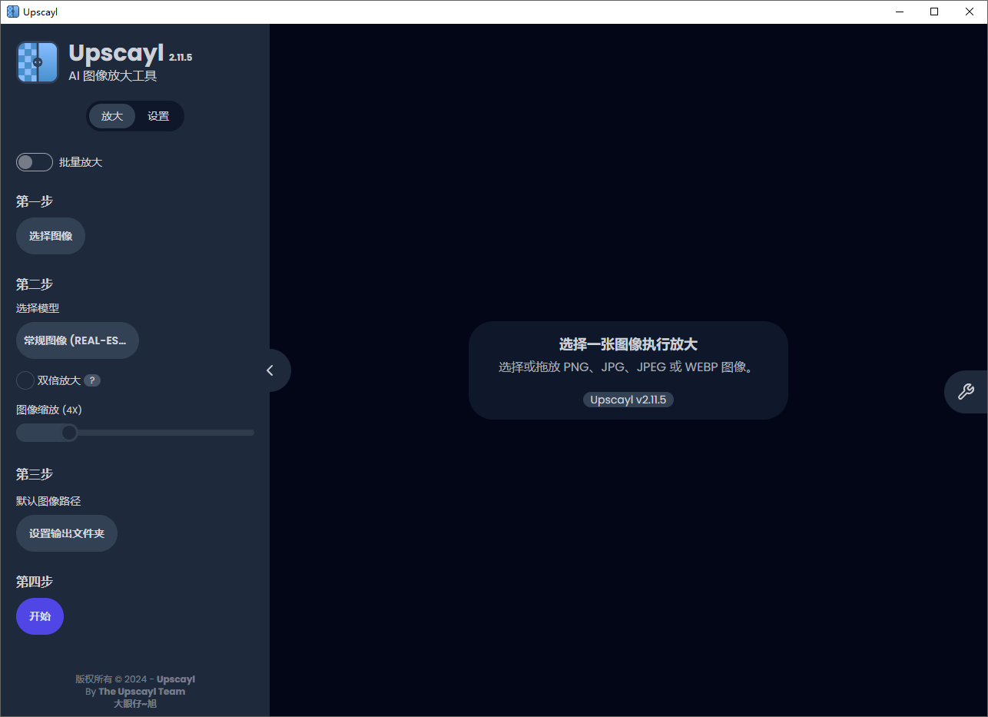Click the 设置输出文件夹 button
The width and height of the screenshot is (988, 717).
pyautogui.click(x=67, y=533)
